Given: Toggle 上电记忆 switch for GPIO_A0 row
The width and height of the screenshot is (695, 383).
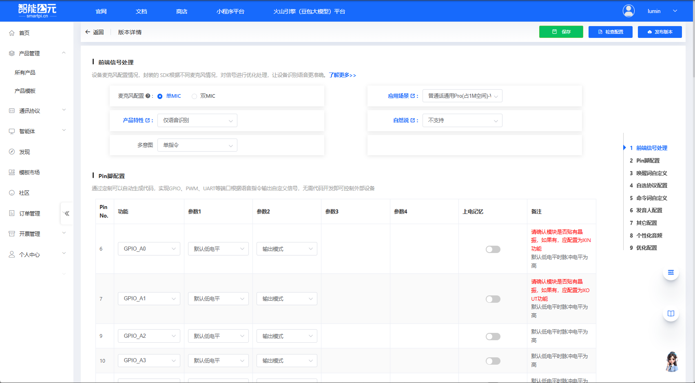Looking at the screenshot, I should tap(493, 249).
